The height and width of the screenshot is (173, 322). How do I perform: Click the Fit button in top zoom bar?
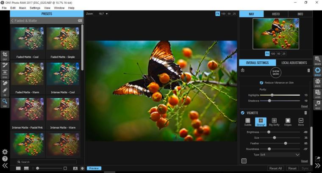point(217,14)
